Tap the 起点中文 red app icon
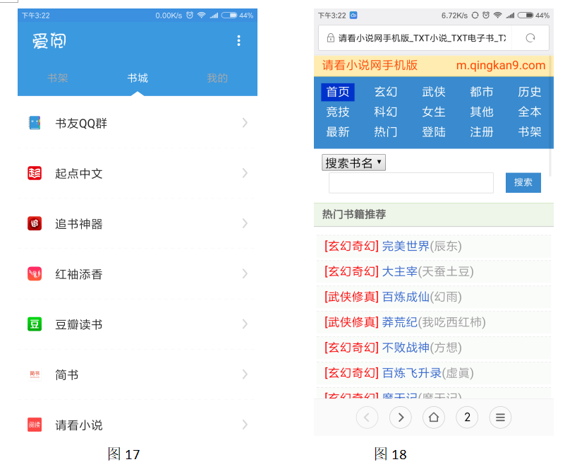This screenshot has height=462, width=565. (x=35, y=173)
